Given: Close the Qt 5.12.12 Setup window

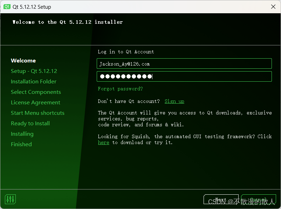Looking at the screenshot, I should [x=273, y=7].
